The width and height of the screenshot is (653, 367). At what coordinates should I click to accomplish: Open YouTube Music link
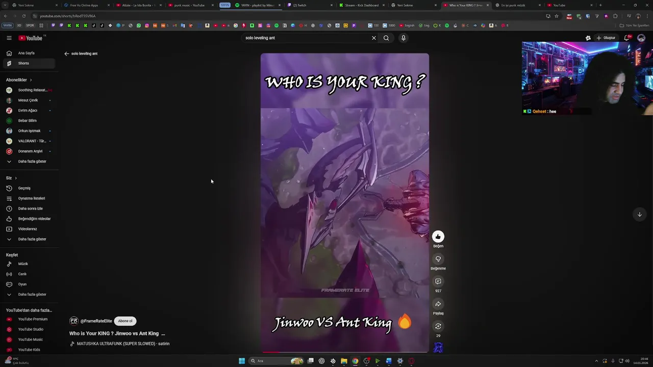coord(28,339)
